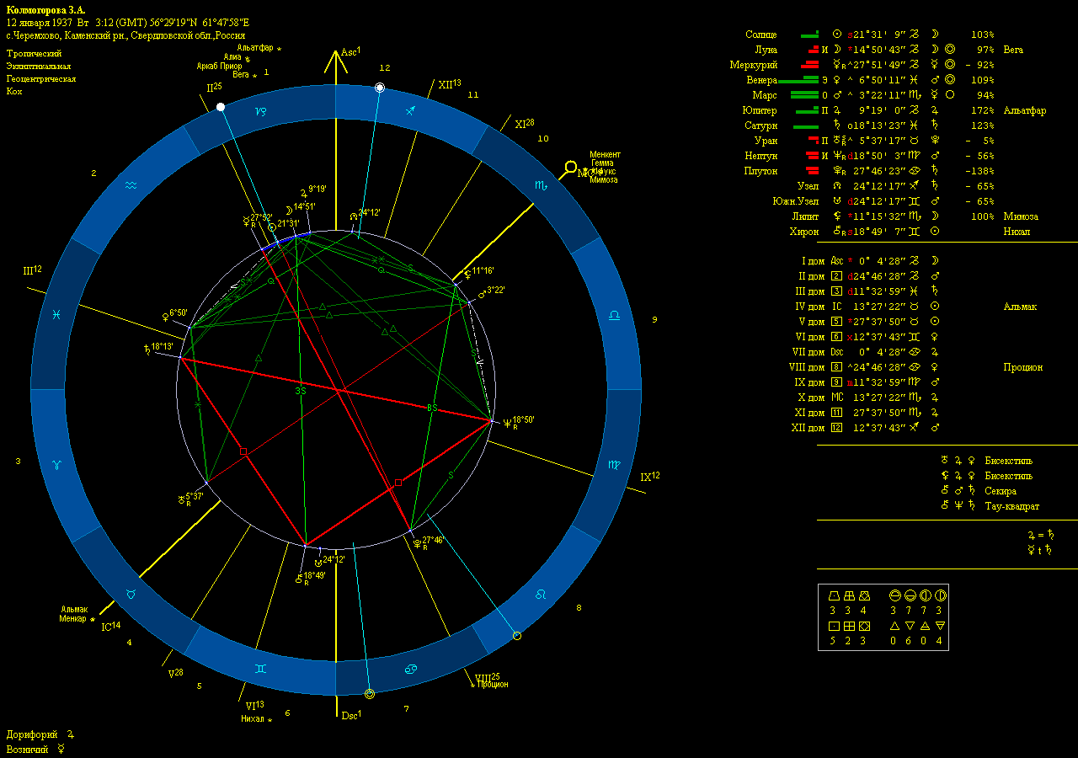Select the Leo sign on the zodiac ring
The image size is (1078, 758).
tap(541, 595)
